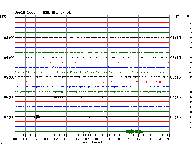Click the 10 minute axis label
Viewport: 193px width, 147px height.
[118, 139]
